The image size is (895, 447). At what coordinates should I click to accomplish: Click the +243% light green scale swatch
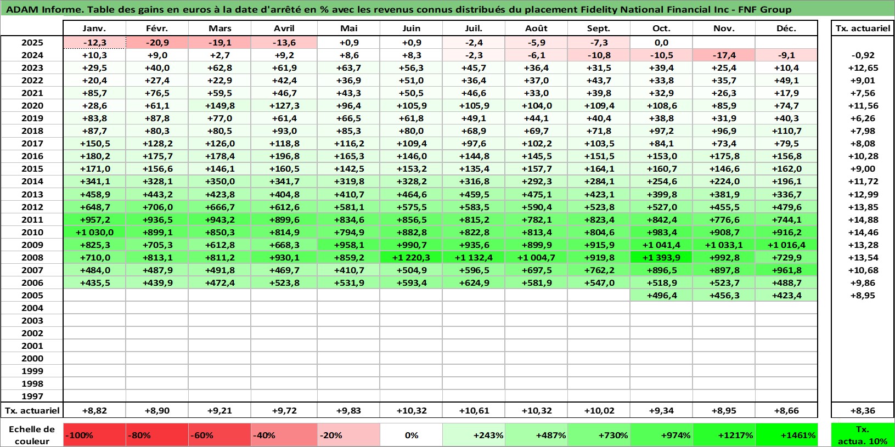pyautogui.click(x=474, y=435)
